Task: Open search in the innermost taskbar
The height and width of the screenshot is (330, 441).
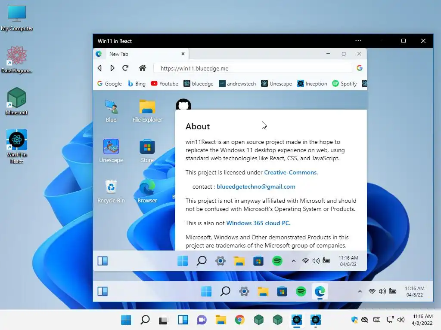Action: (202, 261)
